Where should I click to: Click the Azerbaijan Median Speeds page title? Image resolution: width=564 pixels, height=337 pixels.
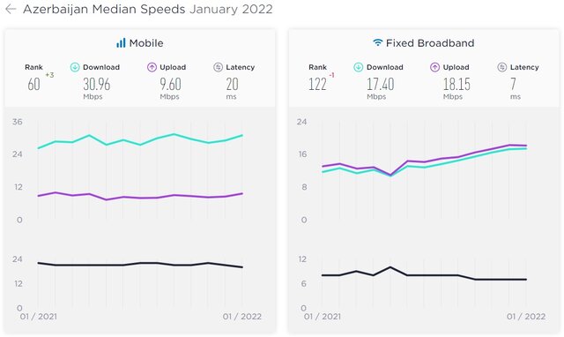(104, 9)
